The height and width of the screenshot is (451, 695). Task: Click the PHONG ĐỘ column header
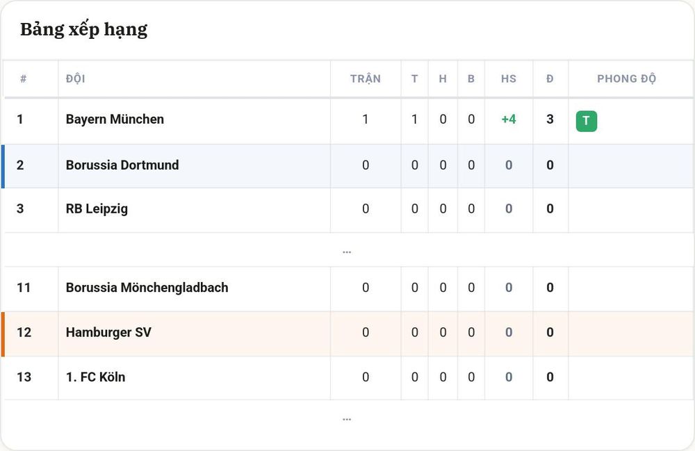[626, 79]
